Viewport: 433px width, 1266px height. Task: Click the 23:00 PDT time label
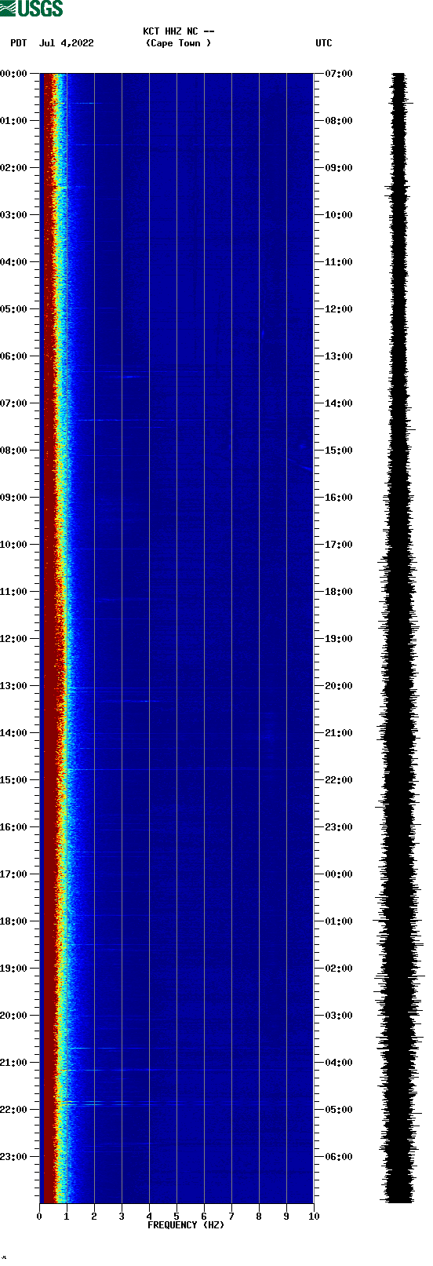14,1157
